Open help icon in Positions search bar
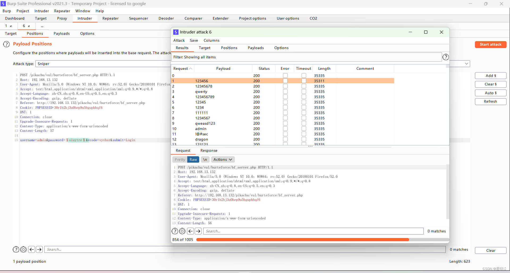 pos(16,249)
